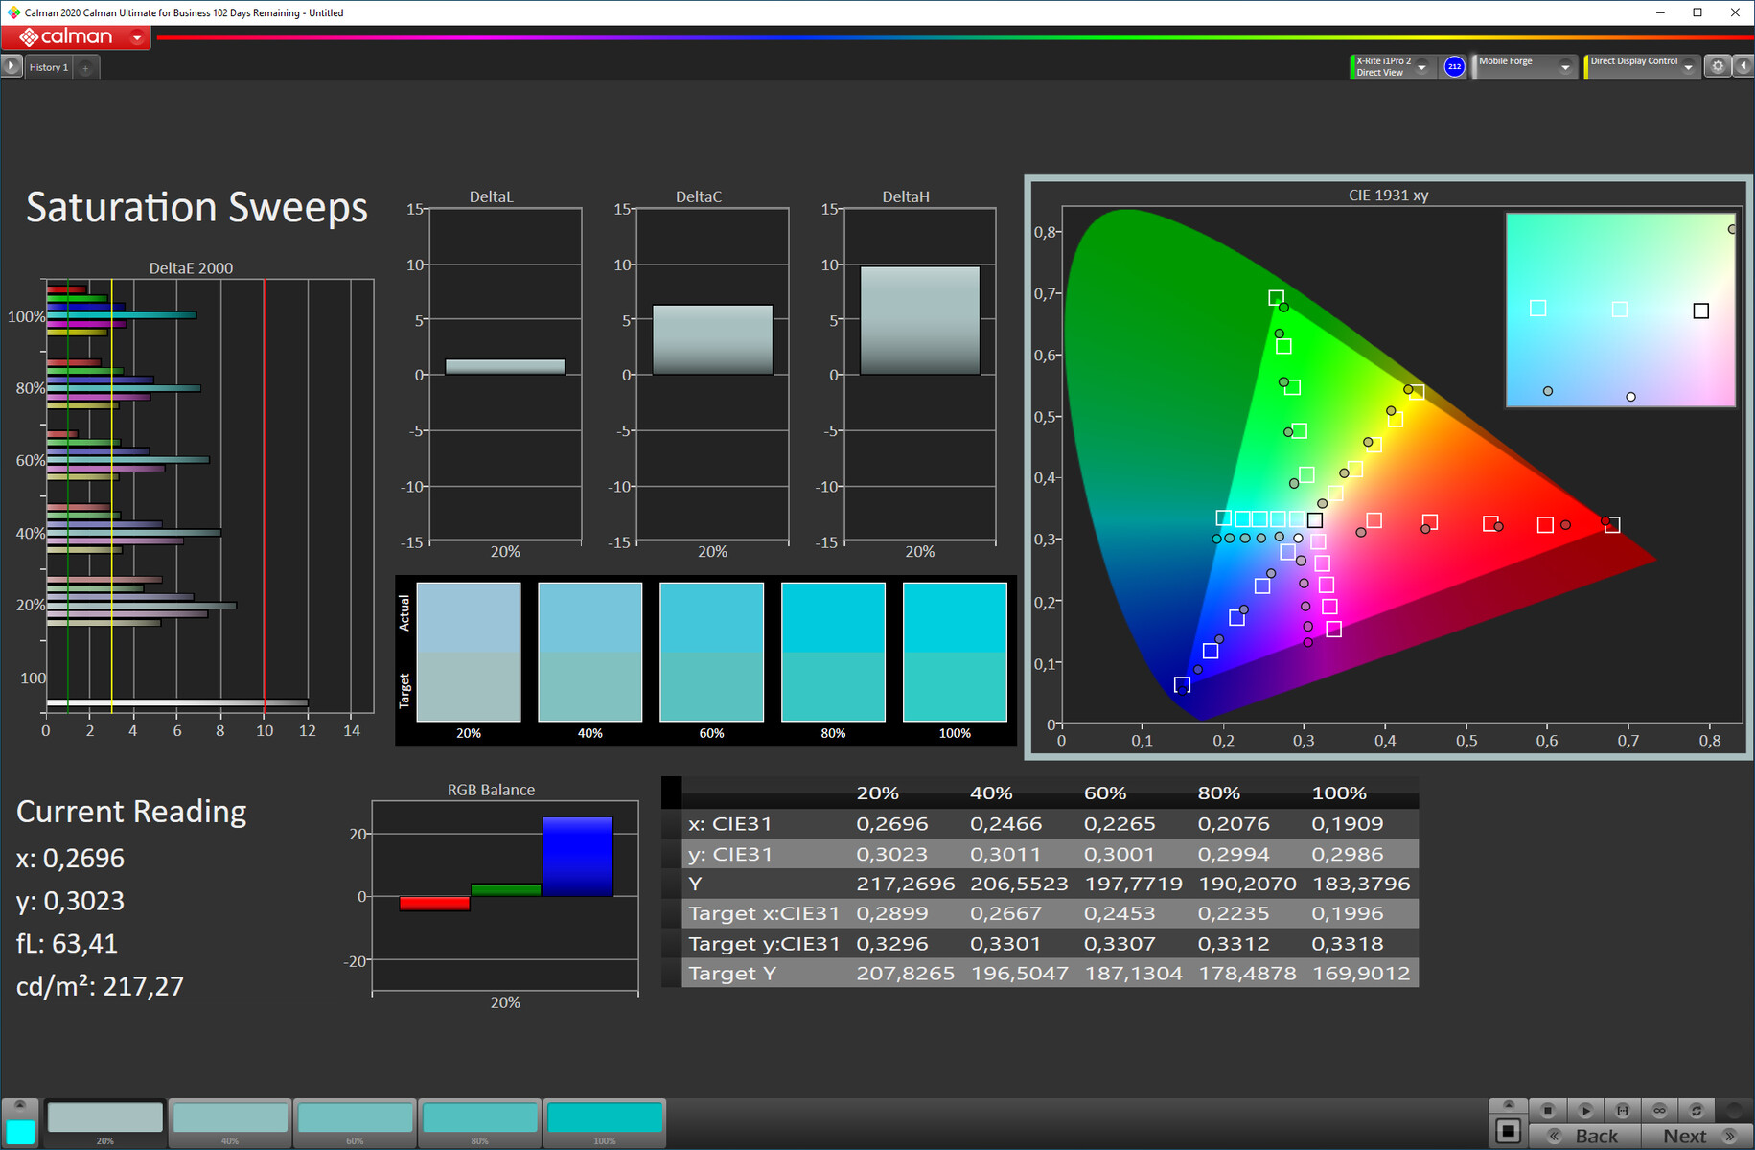Click the red bar in RGB Balance
This screenshot has width=1755, height=1150.
point(434,904)
